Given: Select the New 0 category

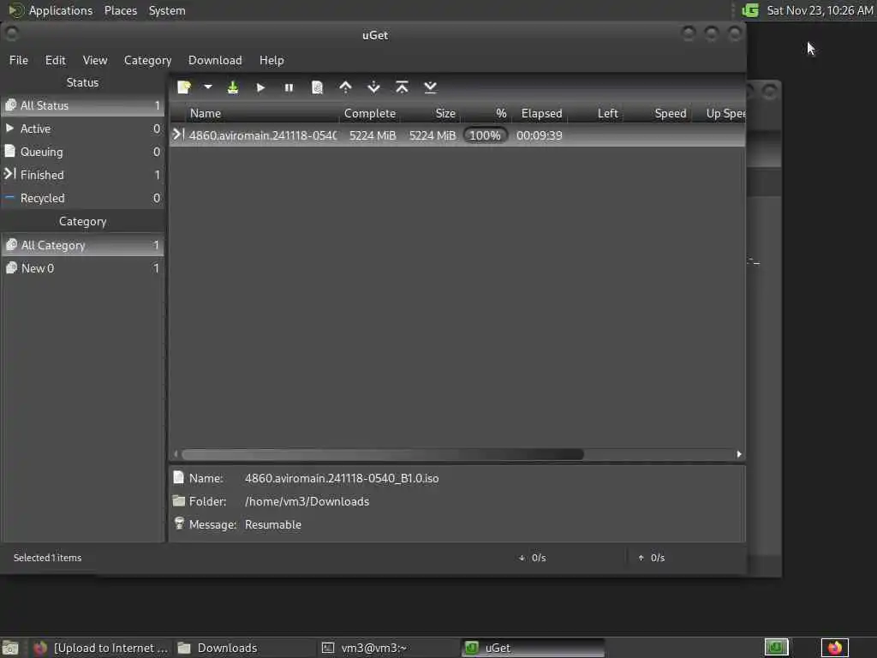Looking at the screenshot, I should coord(83,268).
